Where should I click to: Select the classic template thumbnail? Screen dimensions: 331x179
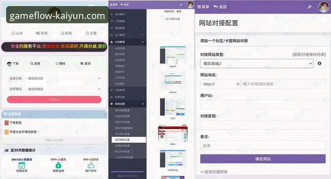(173, 81)
